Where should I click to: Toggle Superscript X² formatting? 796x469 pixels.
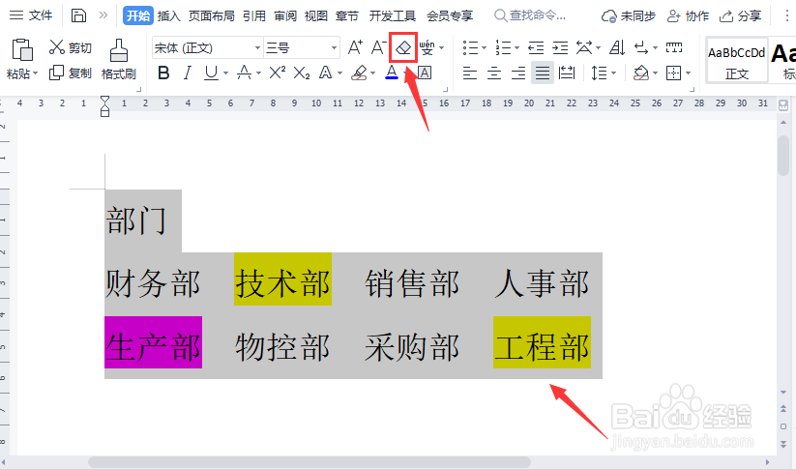point(278,73)
